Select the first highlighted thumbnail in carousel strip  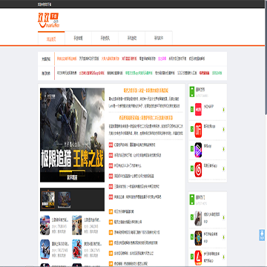48,200
